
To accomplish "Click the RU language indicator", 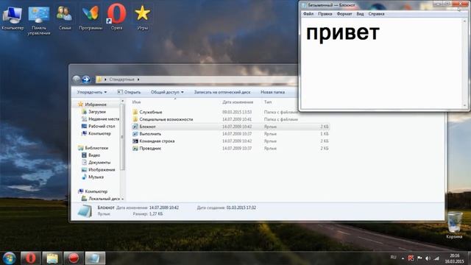I will (x=393, y=258).
